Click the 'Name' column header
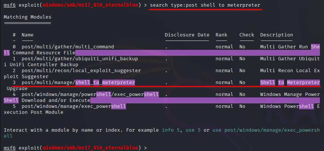 click(x=28, y=35)
